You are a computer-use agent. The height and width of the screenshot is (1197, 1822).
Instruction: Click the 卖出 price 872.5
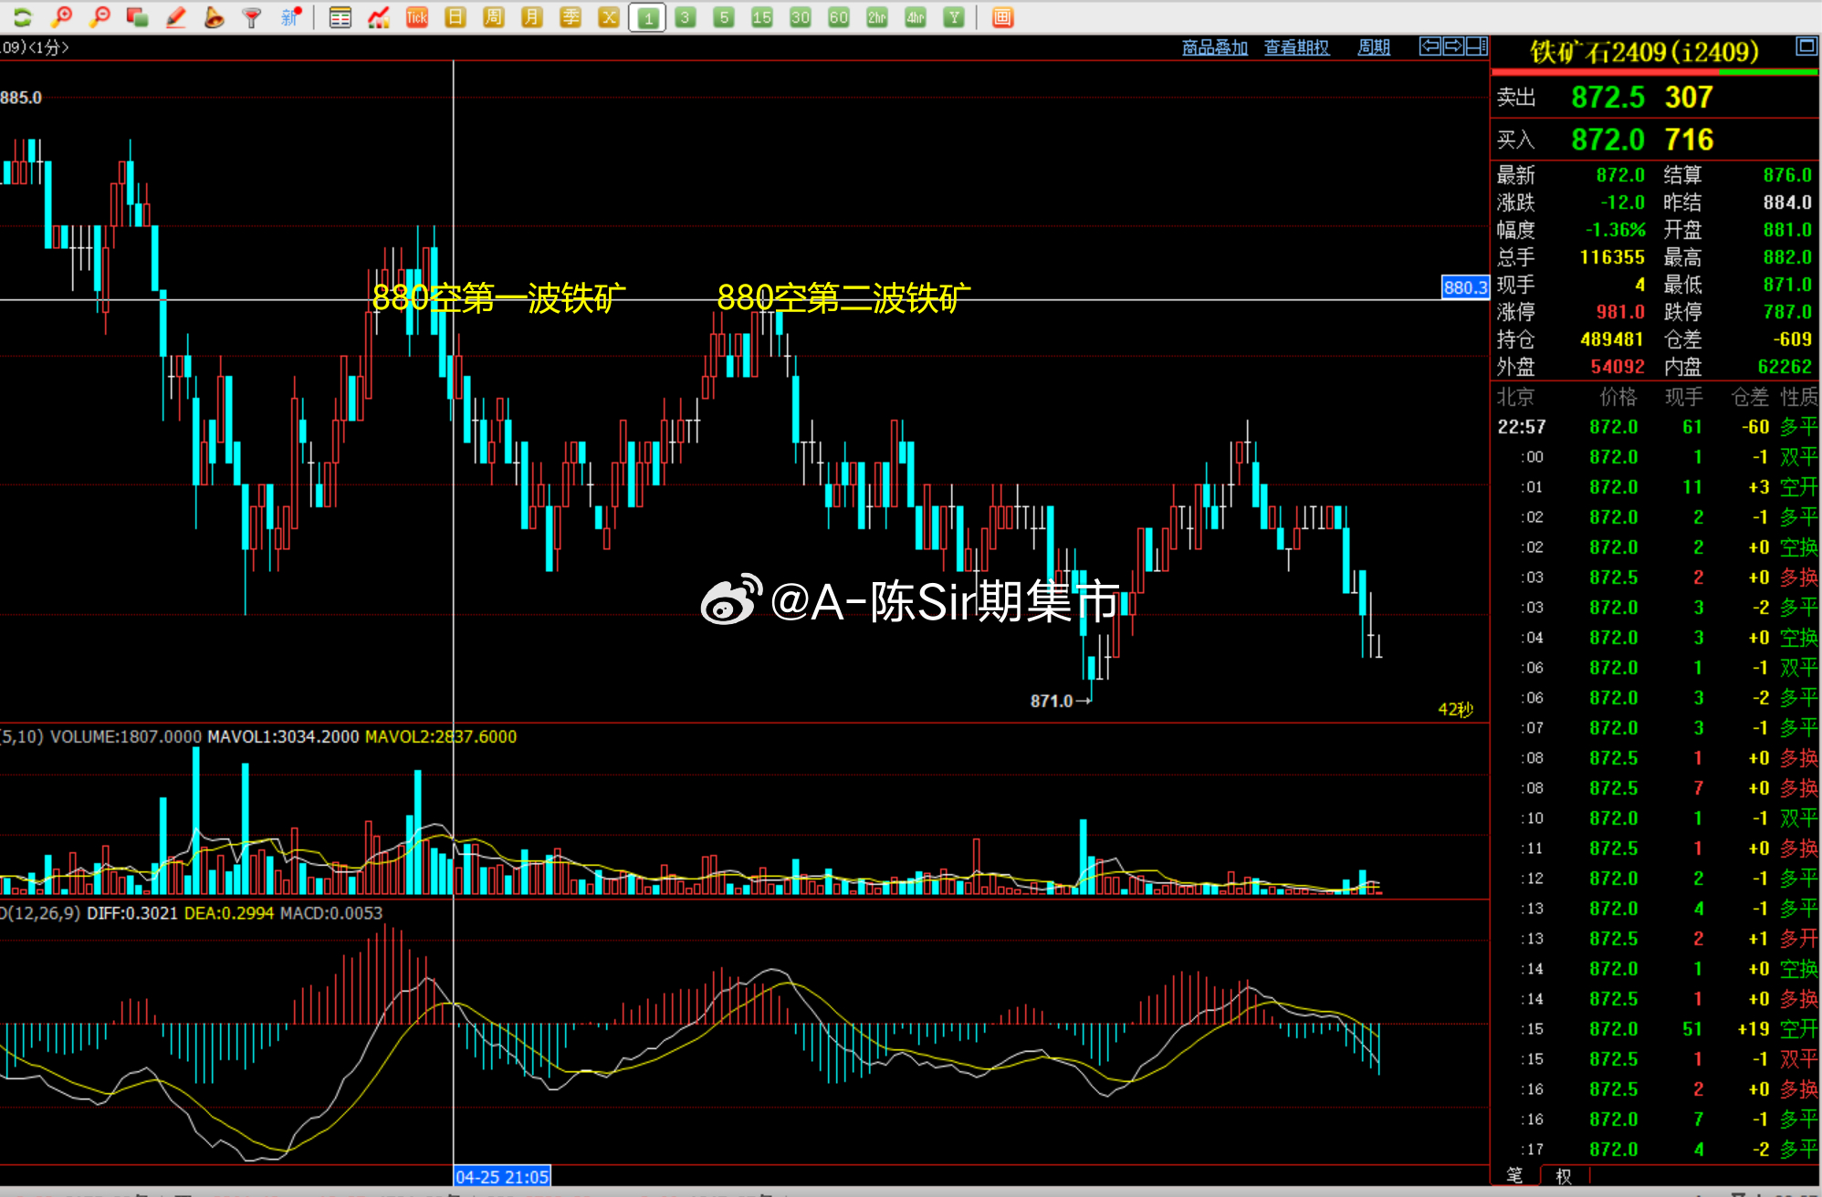[x=1607, y=97]
